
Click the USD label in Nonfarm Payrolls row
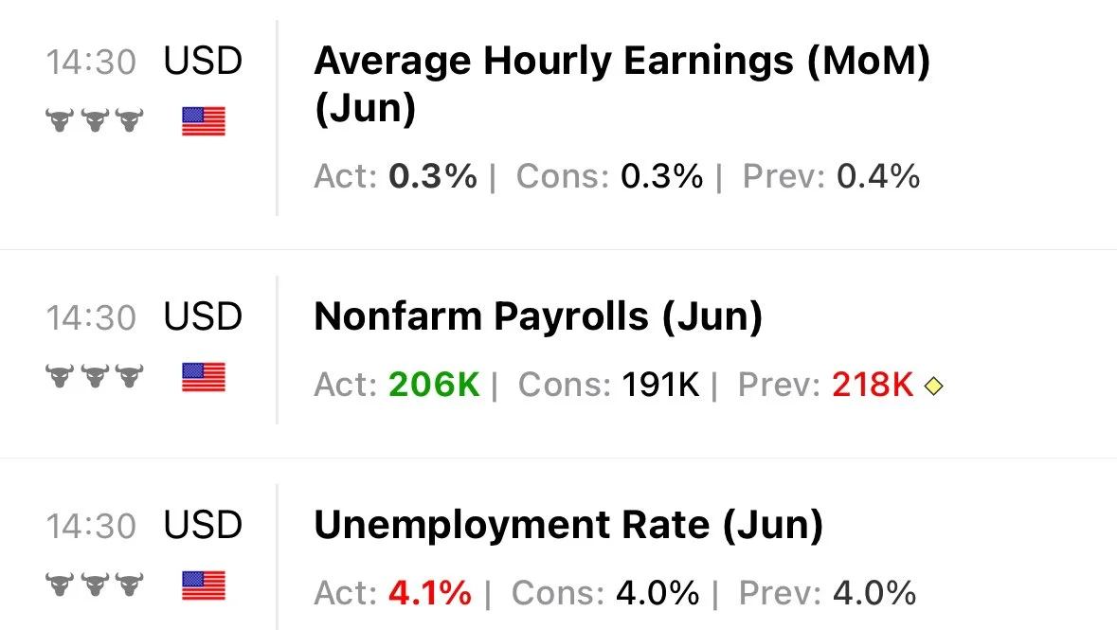203,316
